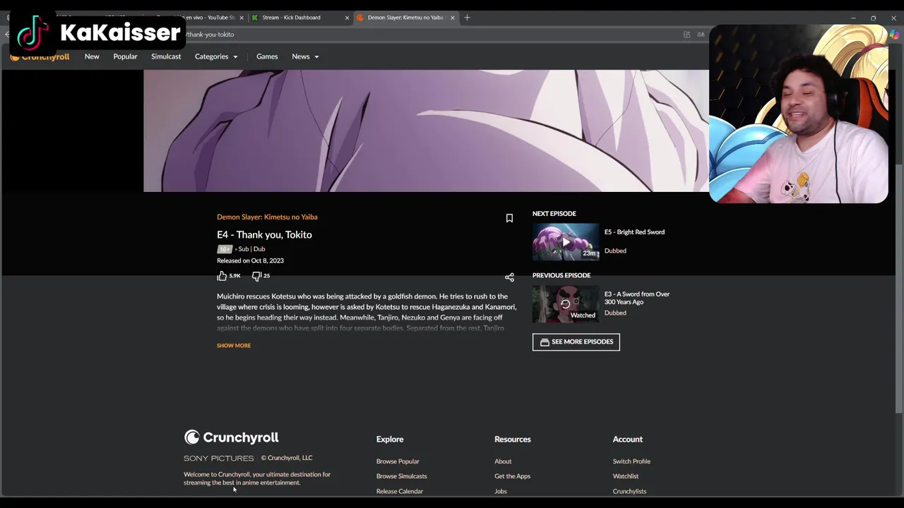Dislike the episode with thumbs down
Screen dimensions: 904x508
pyautogui.click(x=256, y=276)
